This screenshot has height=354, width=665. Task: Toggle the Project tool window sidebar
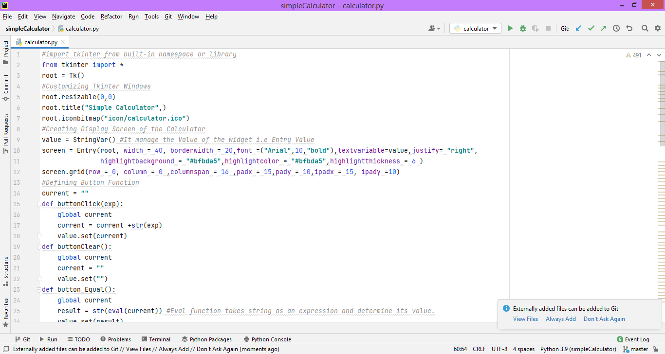pos(5,52)
